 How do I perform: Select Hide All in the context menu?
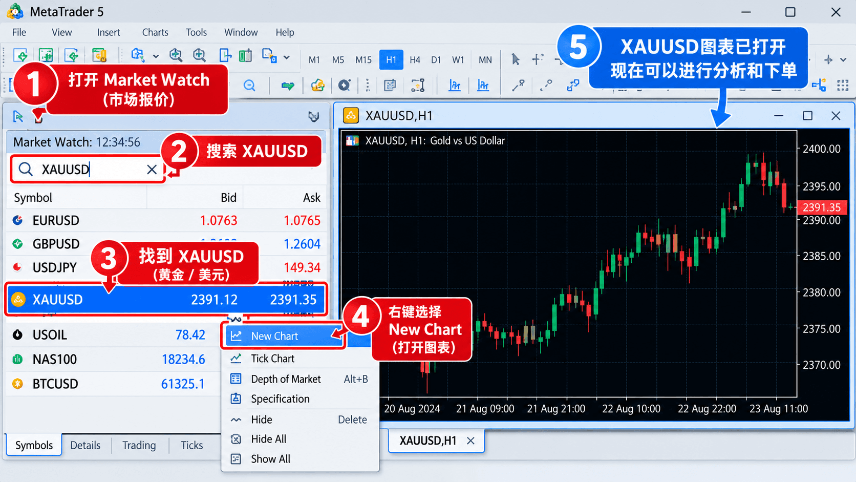(300, 439)
